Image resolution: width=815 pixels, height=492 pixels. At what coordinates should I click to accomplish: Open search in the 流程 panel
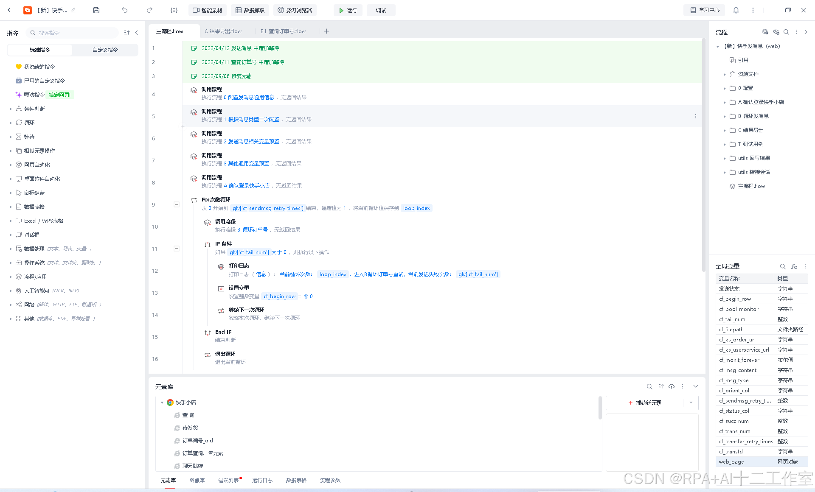[787, 32]
